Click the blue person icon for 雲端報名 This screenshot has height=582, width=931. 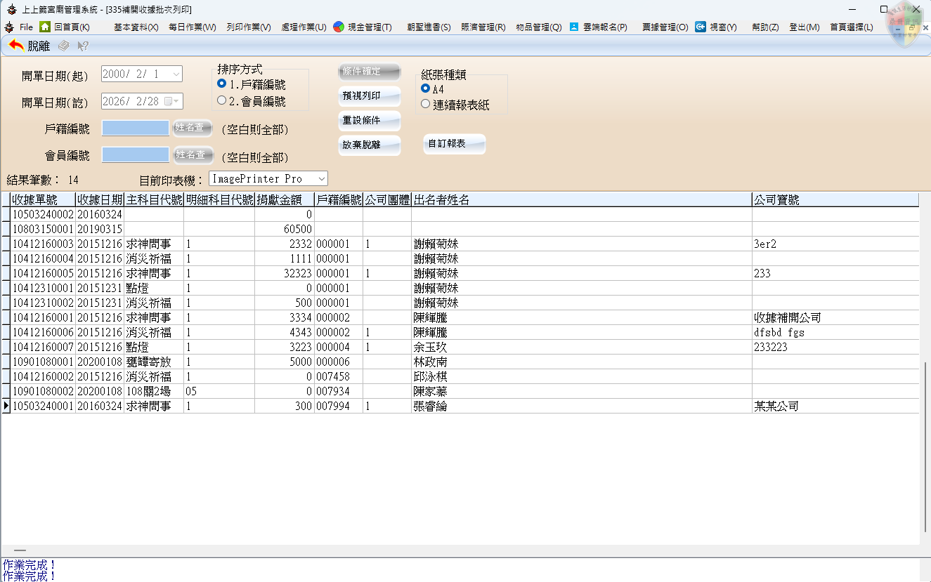tap(574, 27)
